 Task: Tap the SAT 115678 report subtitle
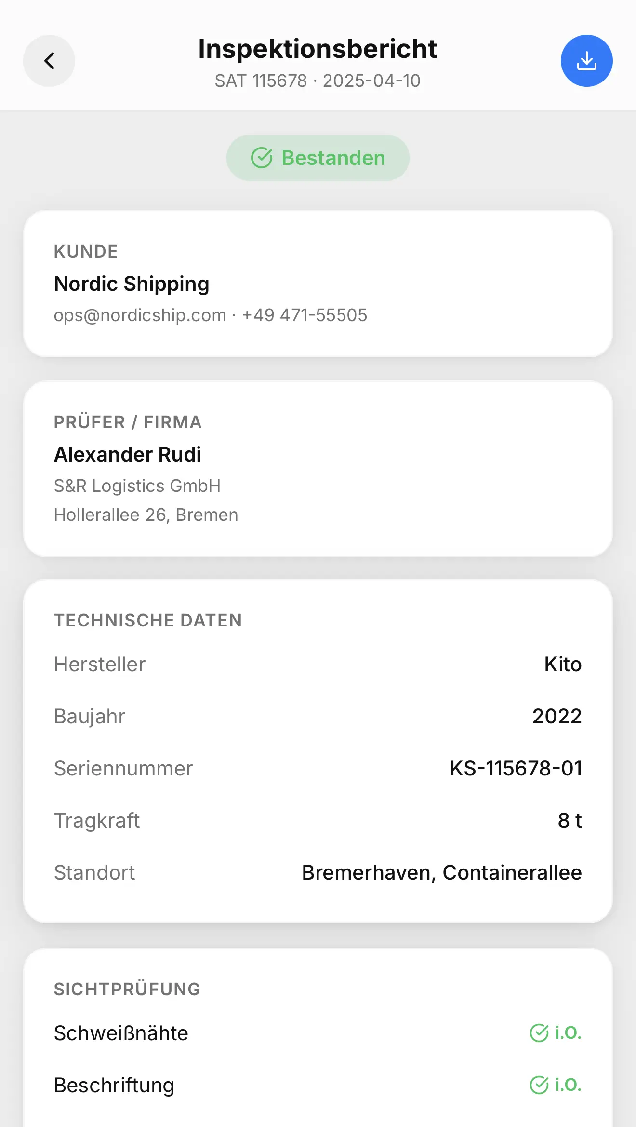click(x=318, y=81)
